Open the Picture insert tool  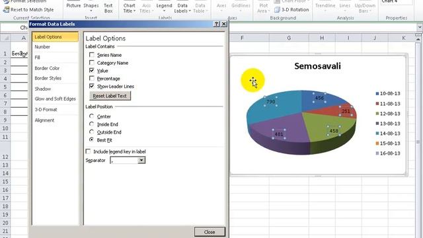[x=73, y=6]
